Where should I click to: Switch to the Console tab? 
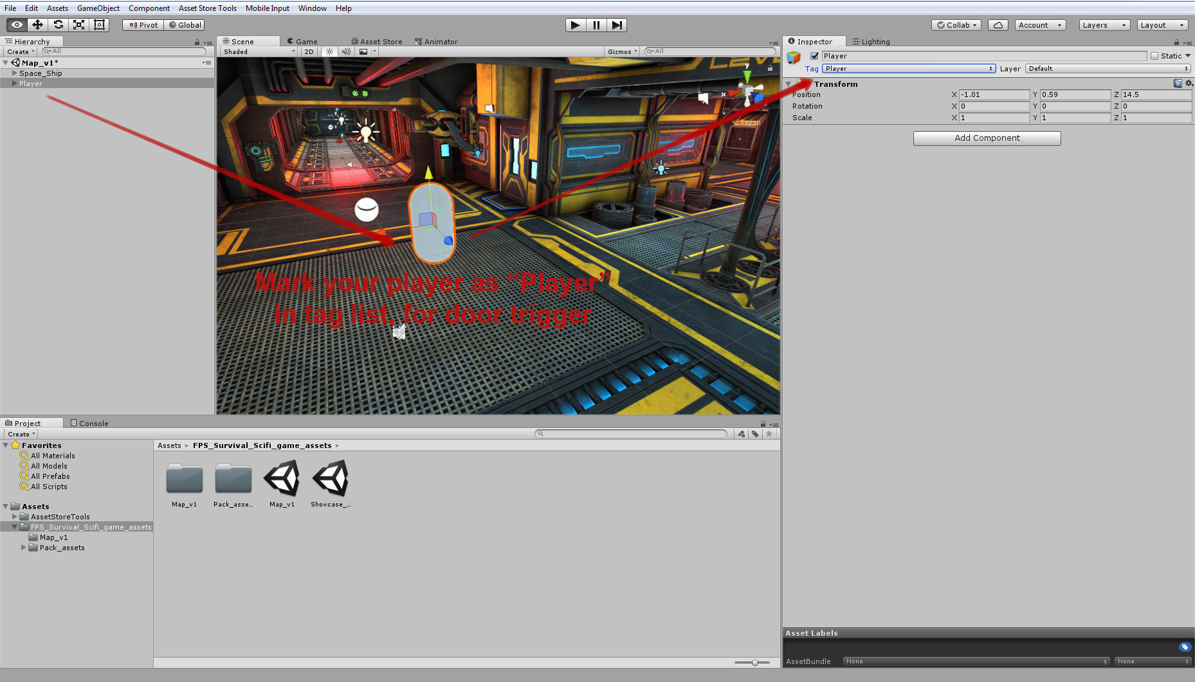(x=89, y=423)
